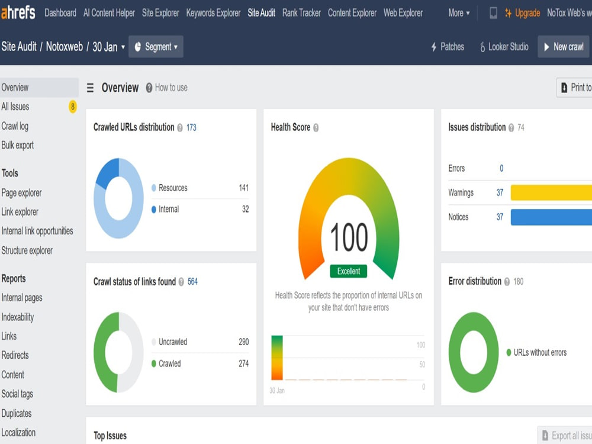Image resolution: width=592 pixels, height=444 pixels.
Task: Open Link explorer tool
Action: pos(20,212)
